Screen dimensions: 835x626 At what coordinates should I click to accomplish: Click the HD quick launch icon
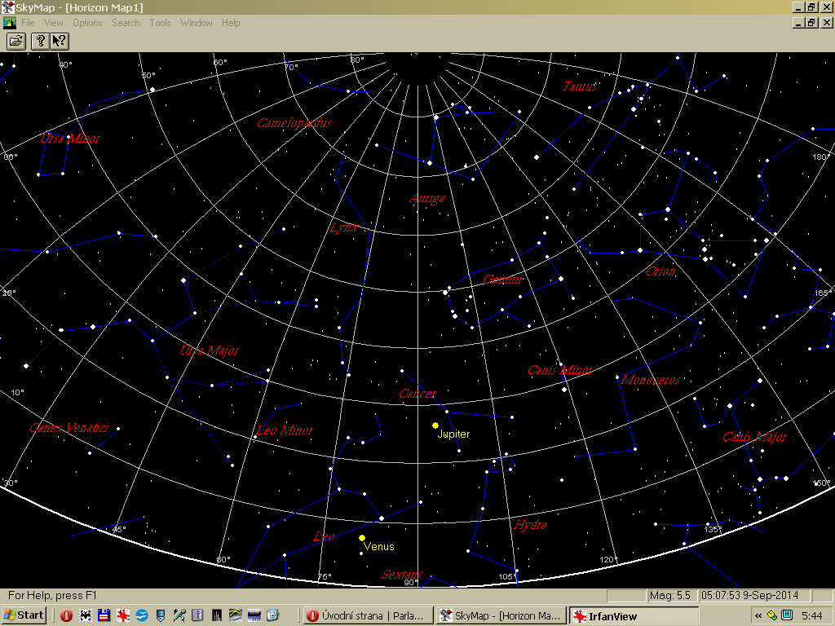254,615
